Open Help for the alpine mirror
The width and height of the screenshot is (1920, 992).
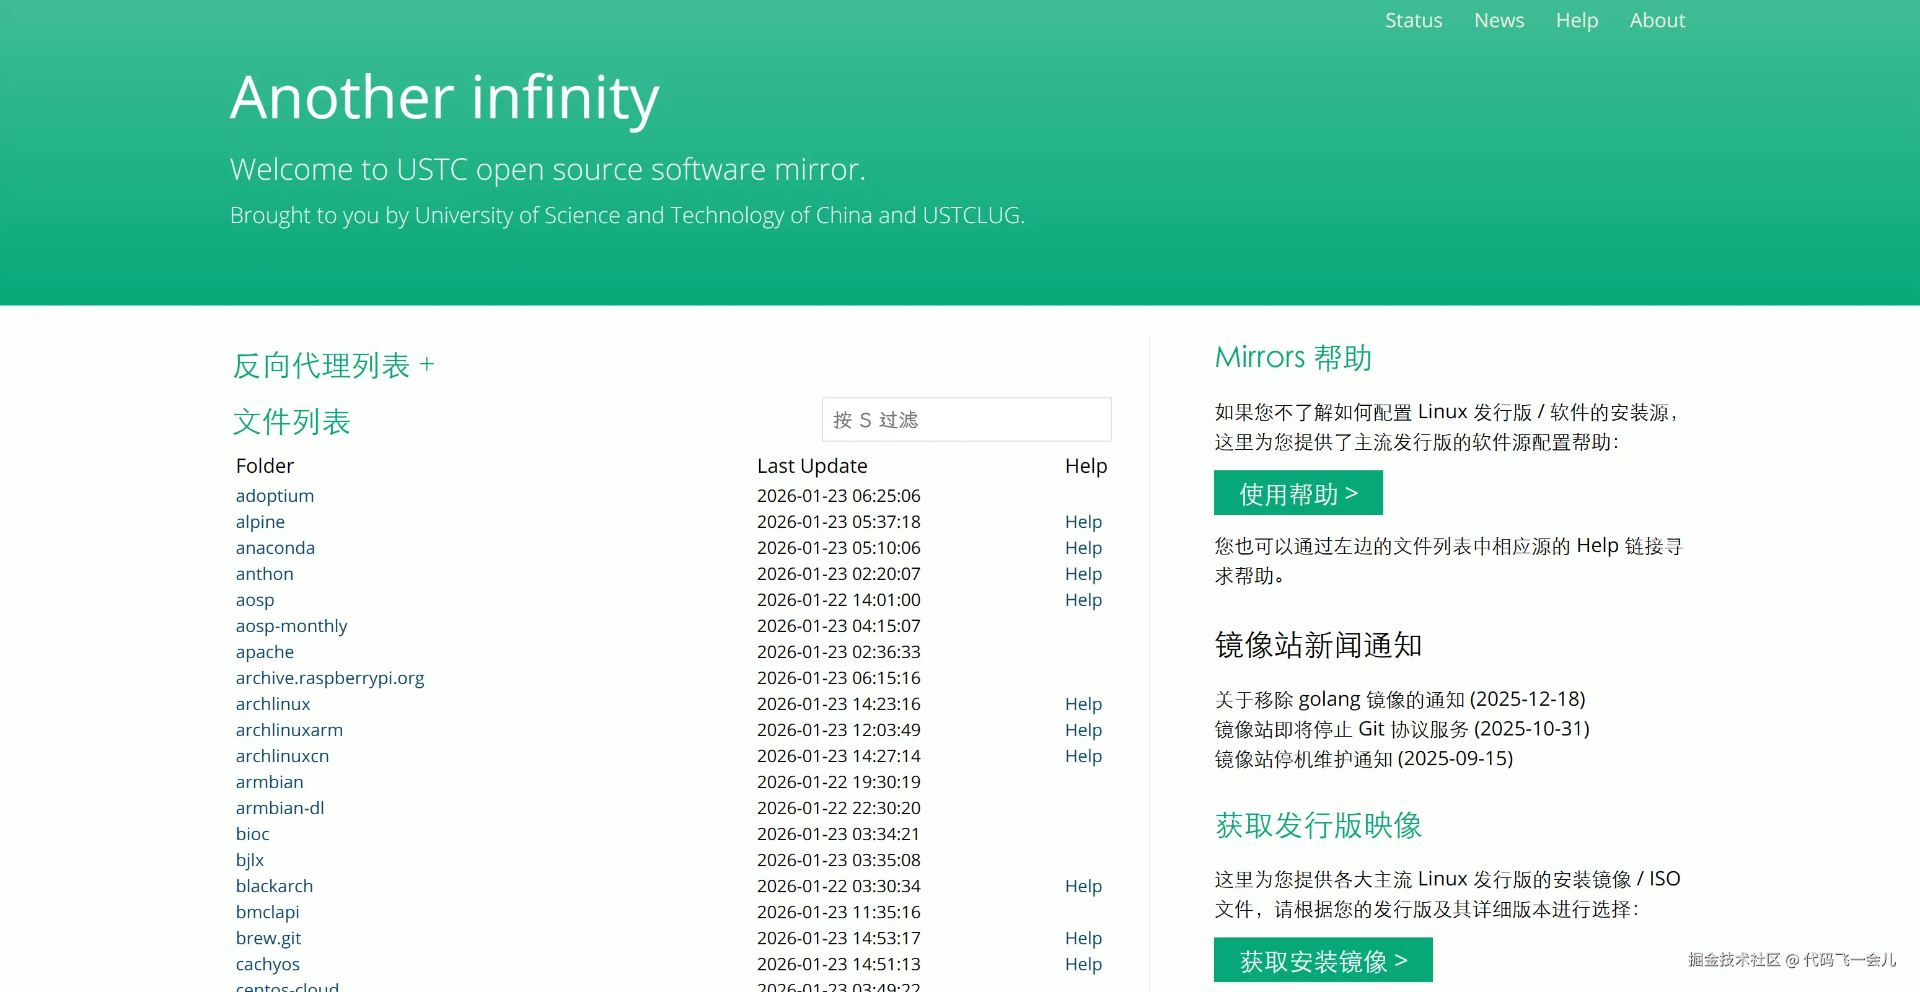pyautogui.click(x=1082, y=522)
